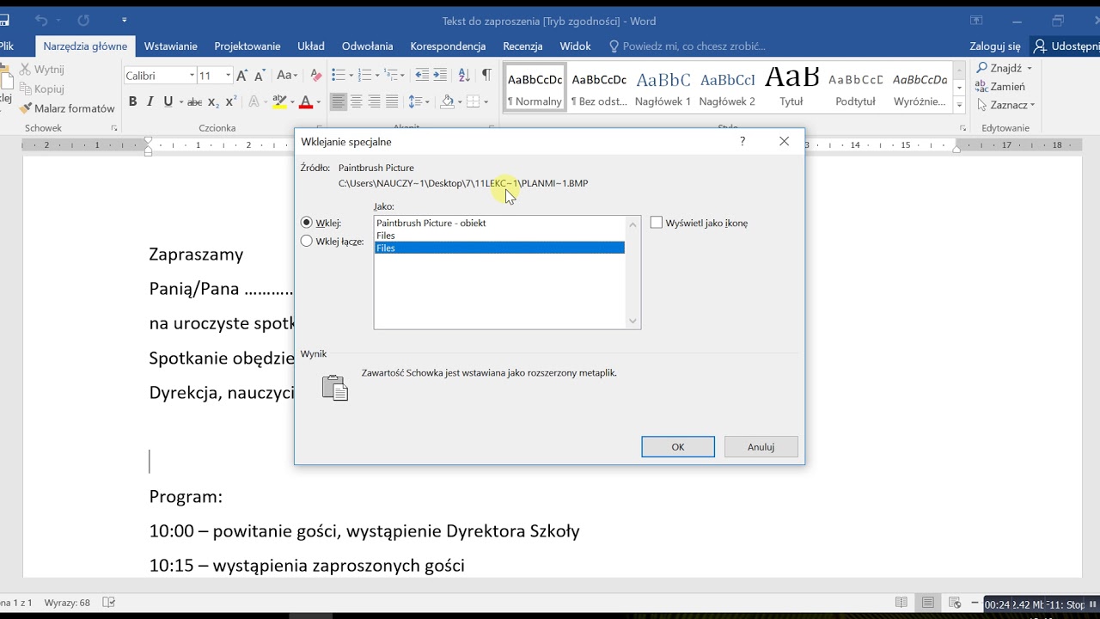Select the Wklej łącze radio option

(x=307, y=242)
